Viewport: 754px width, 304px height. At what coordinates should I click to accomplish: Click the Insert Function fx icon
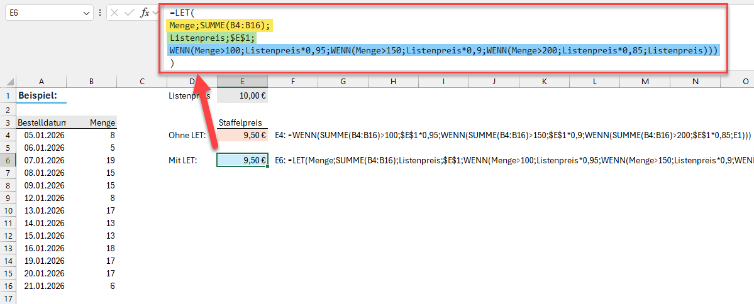145,13
